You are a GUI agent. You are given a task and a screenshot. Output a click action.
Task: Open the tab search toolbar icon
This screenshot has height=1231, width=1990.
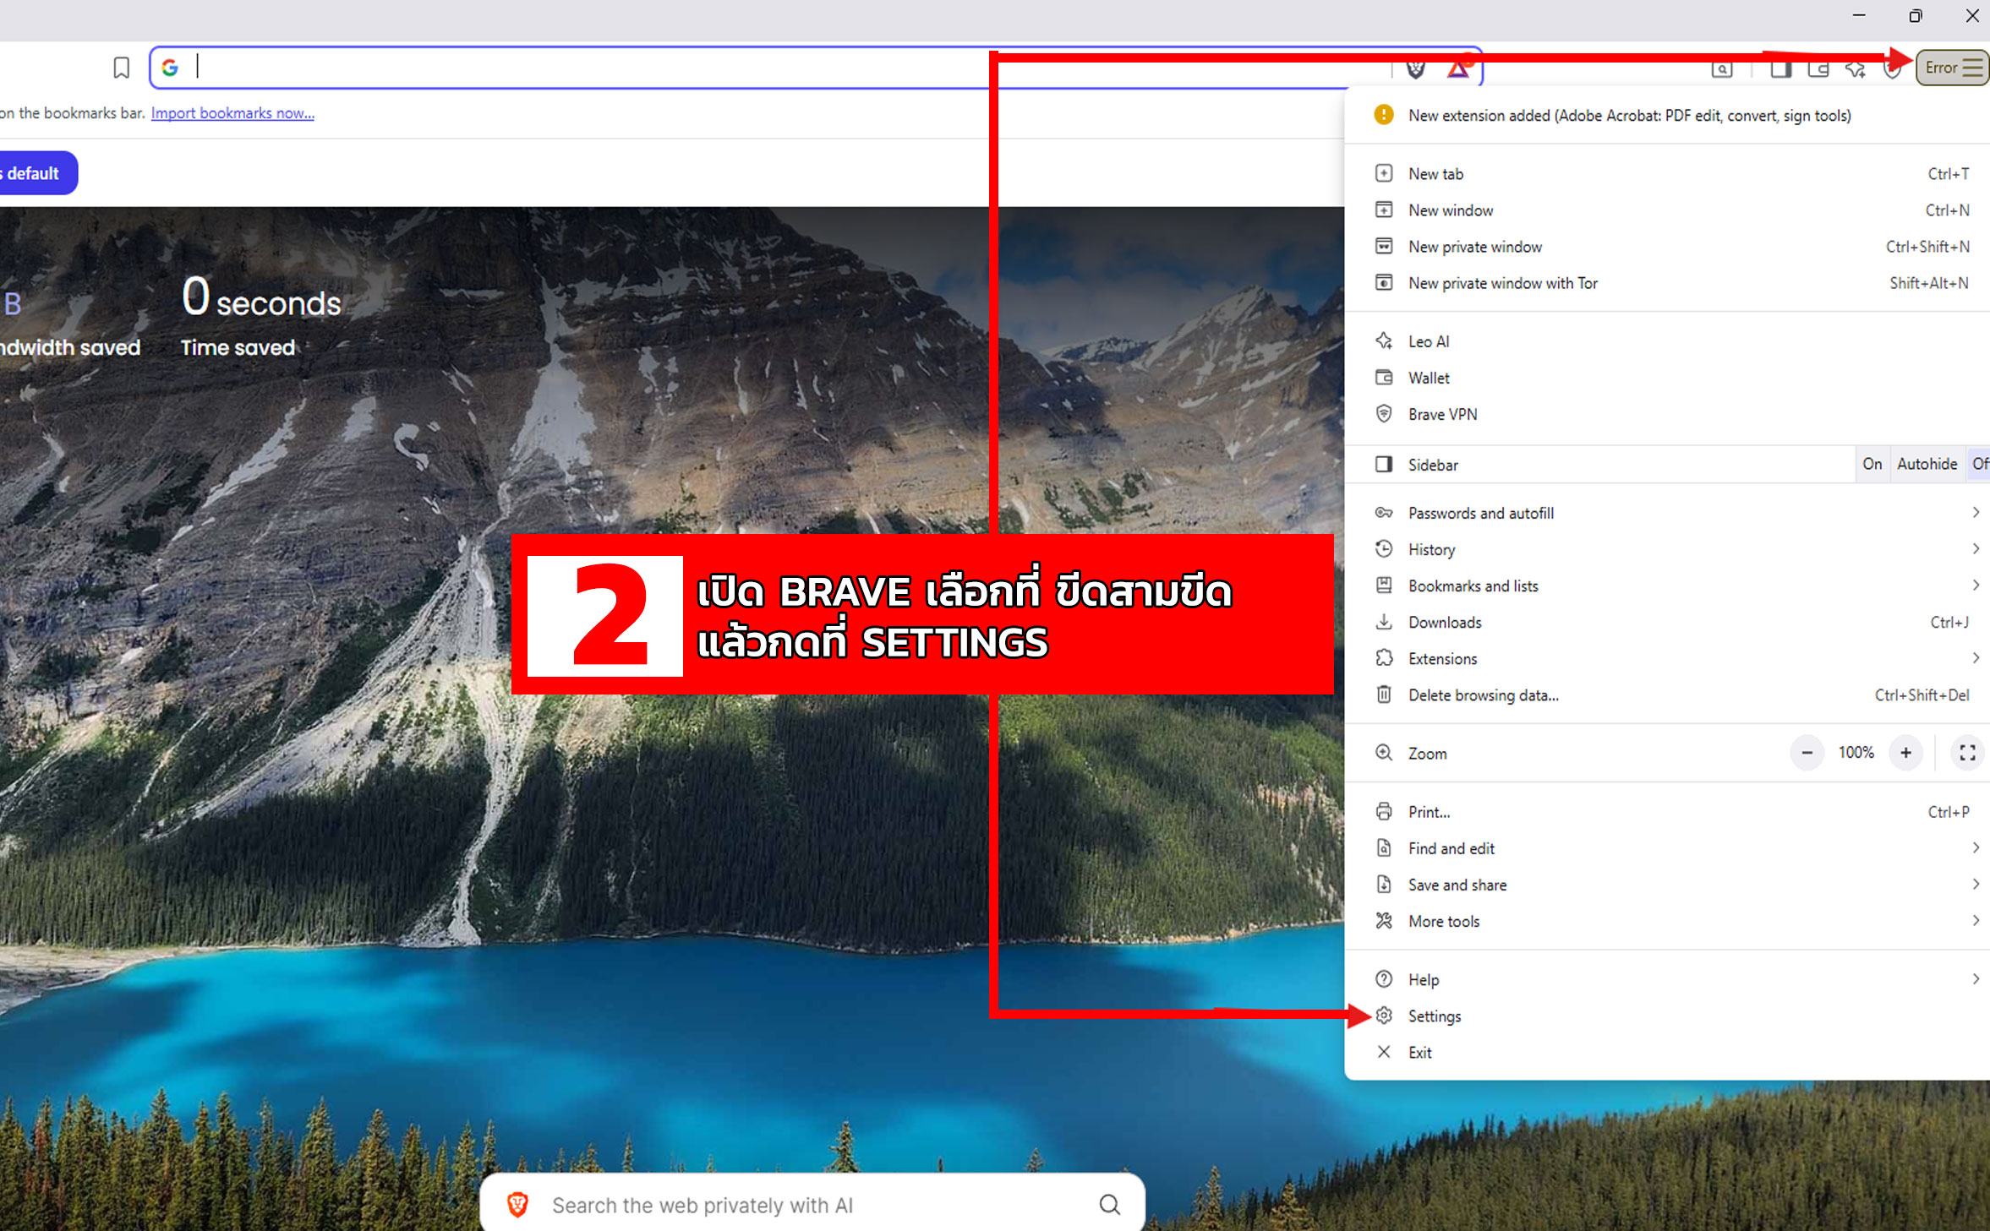[1722, 69]
